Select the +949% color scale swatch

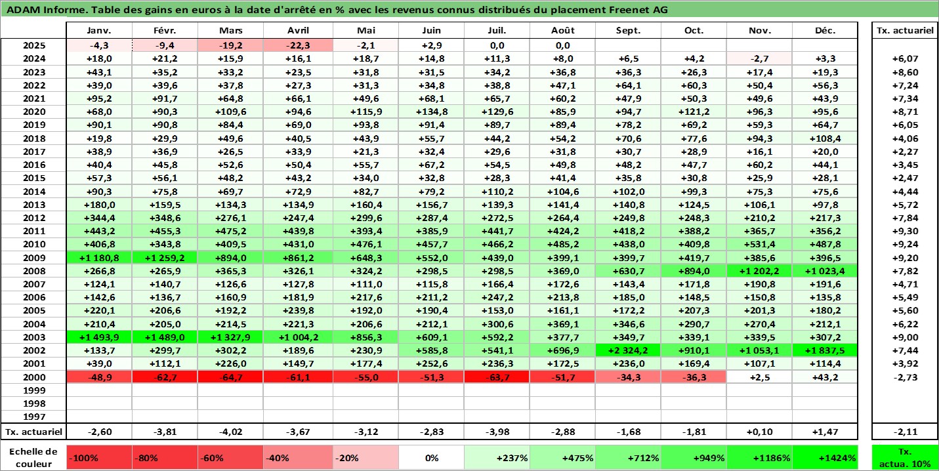694,457
